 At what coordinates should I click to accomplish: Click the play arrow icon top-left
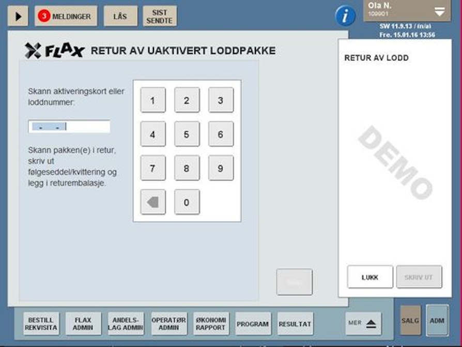(18, 17)
